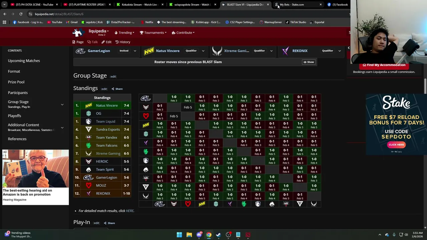Open Steam from the taskbar

click(219, 235)
